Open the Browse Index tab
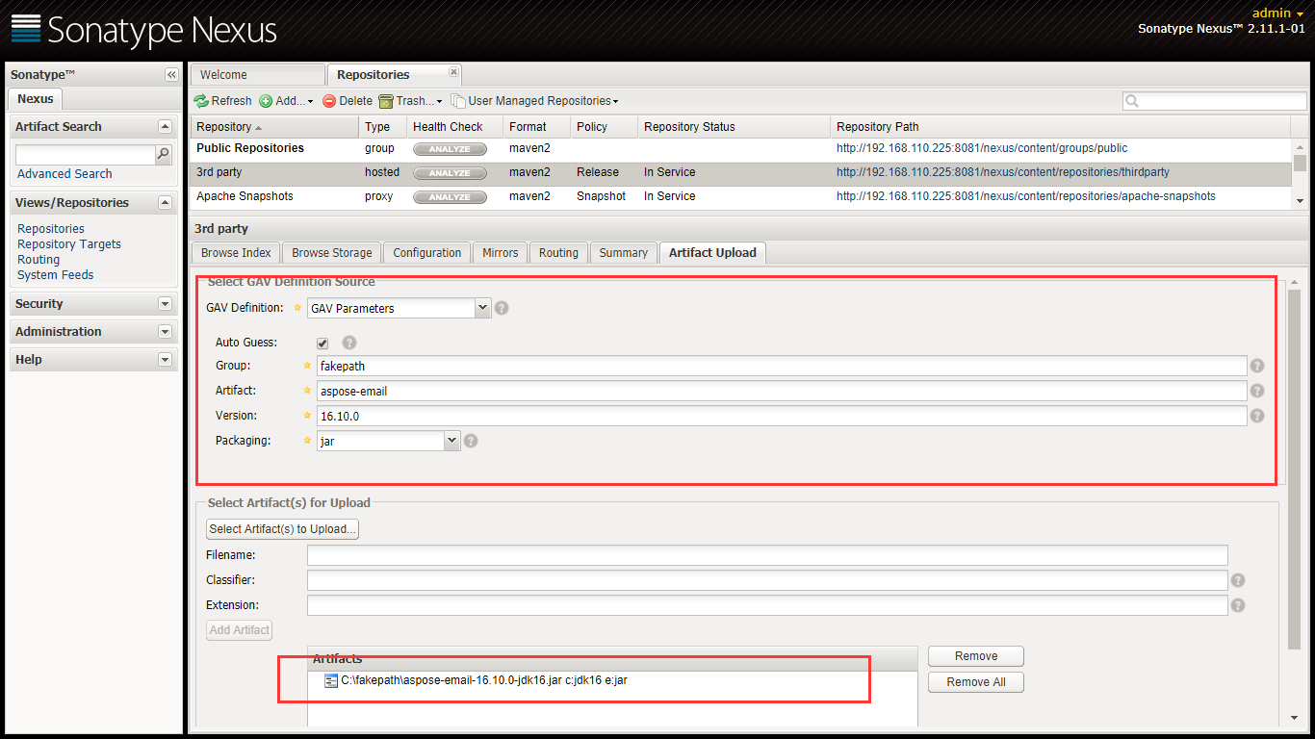The image size is (1315, 739). tap(236, 253)
